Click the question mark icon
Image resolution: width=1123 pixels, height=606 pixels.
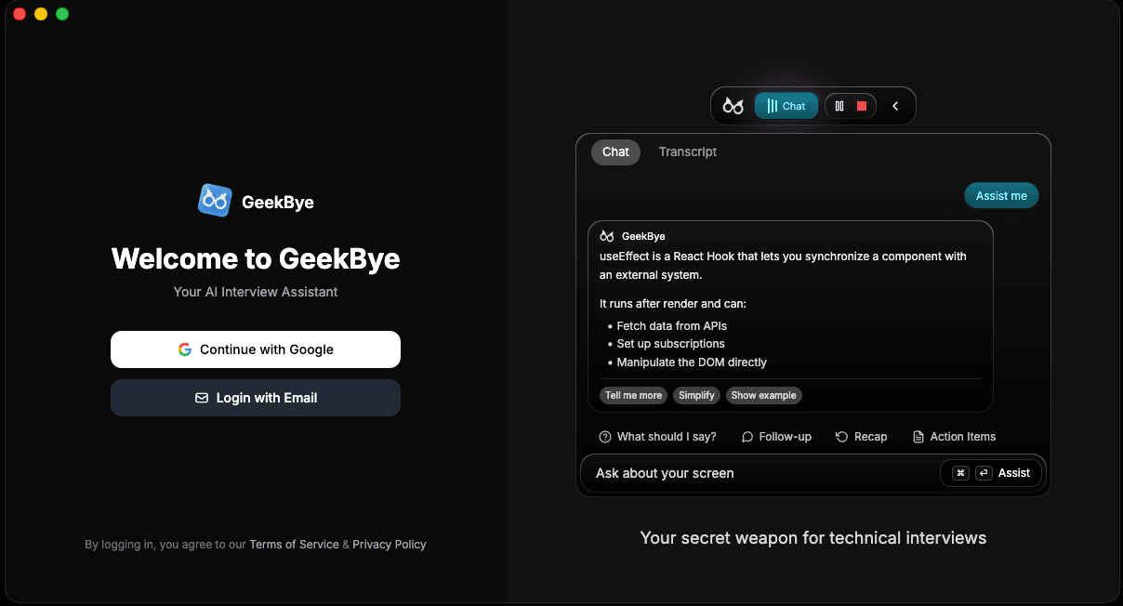[x=605, y=437]
